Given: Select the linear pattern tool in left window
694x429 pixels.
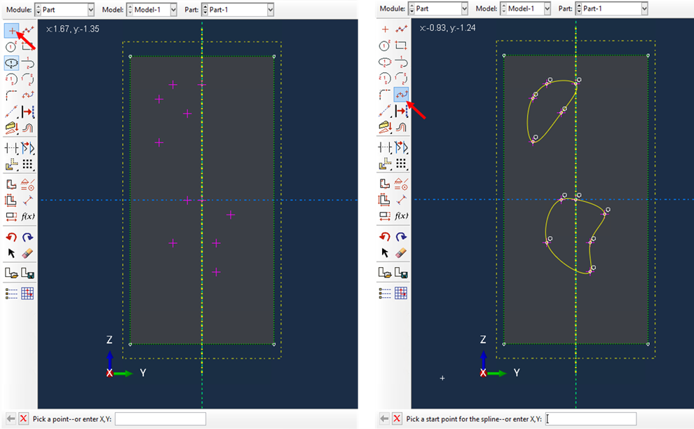Looking at the screenshot, I should 28,164.
